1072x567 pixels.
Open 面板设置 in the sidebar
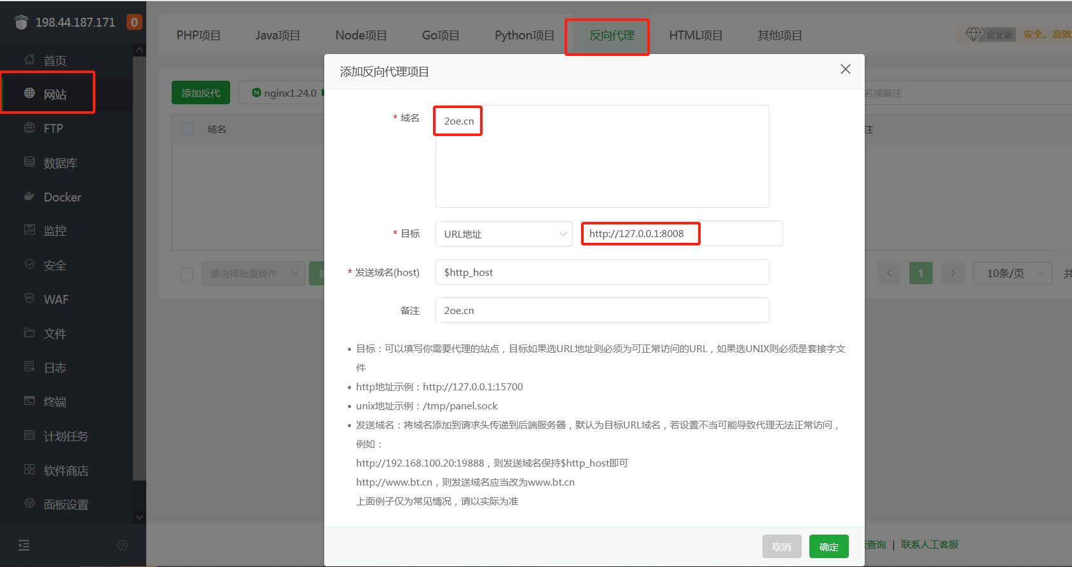66,504
